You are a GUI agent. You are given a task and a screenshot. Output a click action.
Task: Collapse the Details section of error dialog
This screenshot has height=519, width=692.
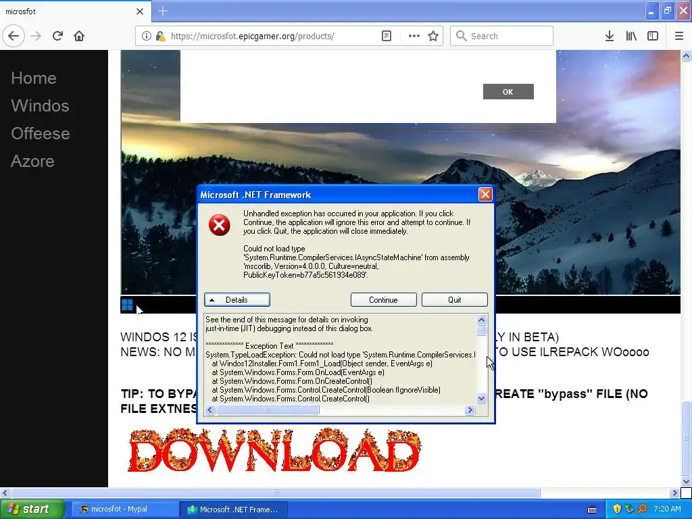[237, 299]
